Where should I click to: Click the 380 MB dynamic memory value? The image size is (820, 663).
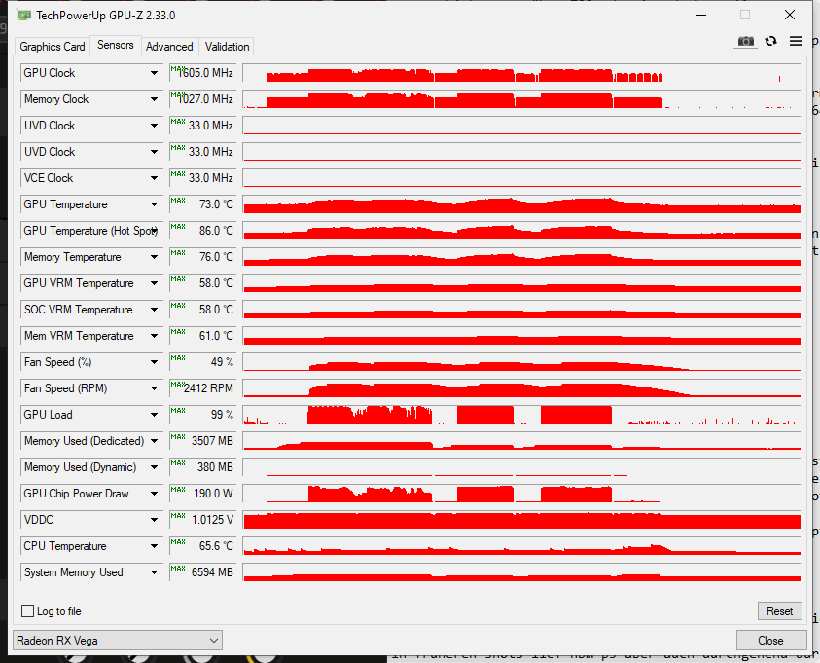(x=203, y=467)
